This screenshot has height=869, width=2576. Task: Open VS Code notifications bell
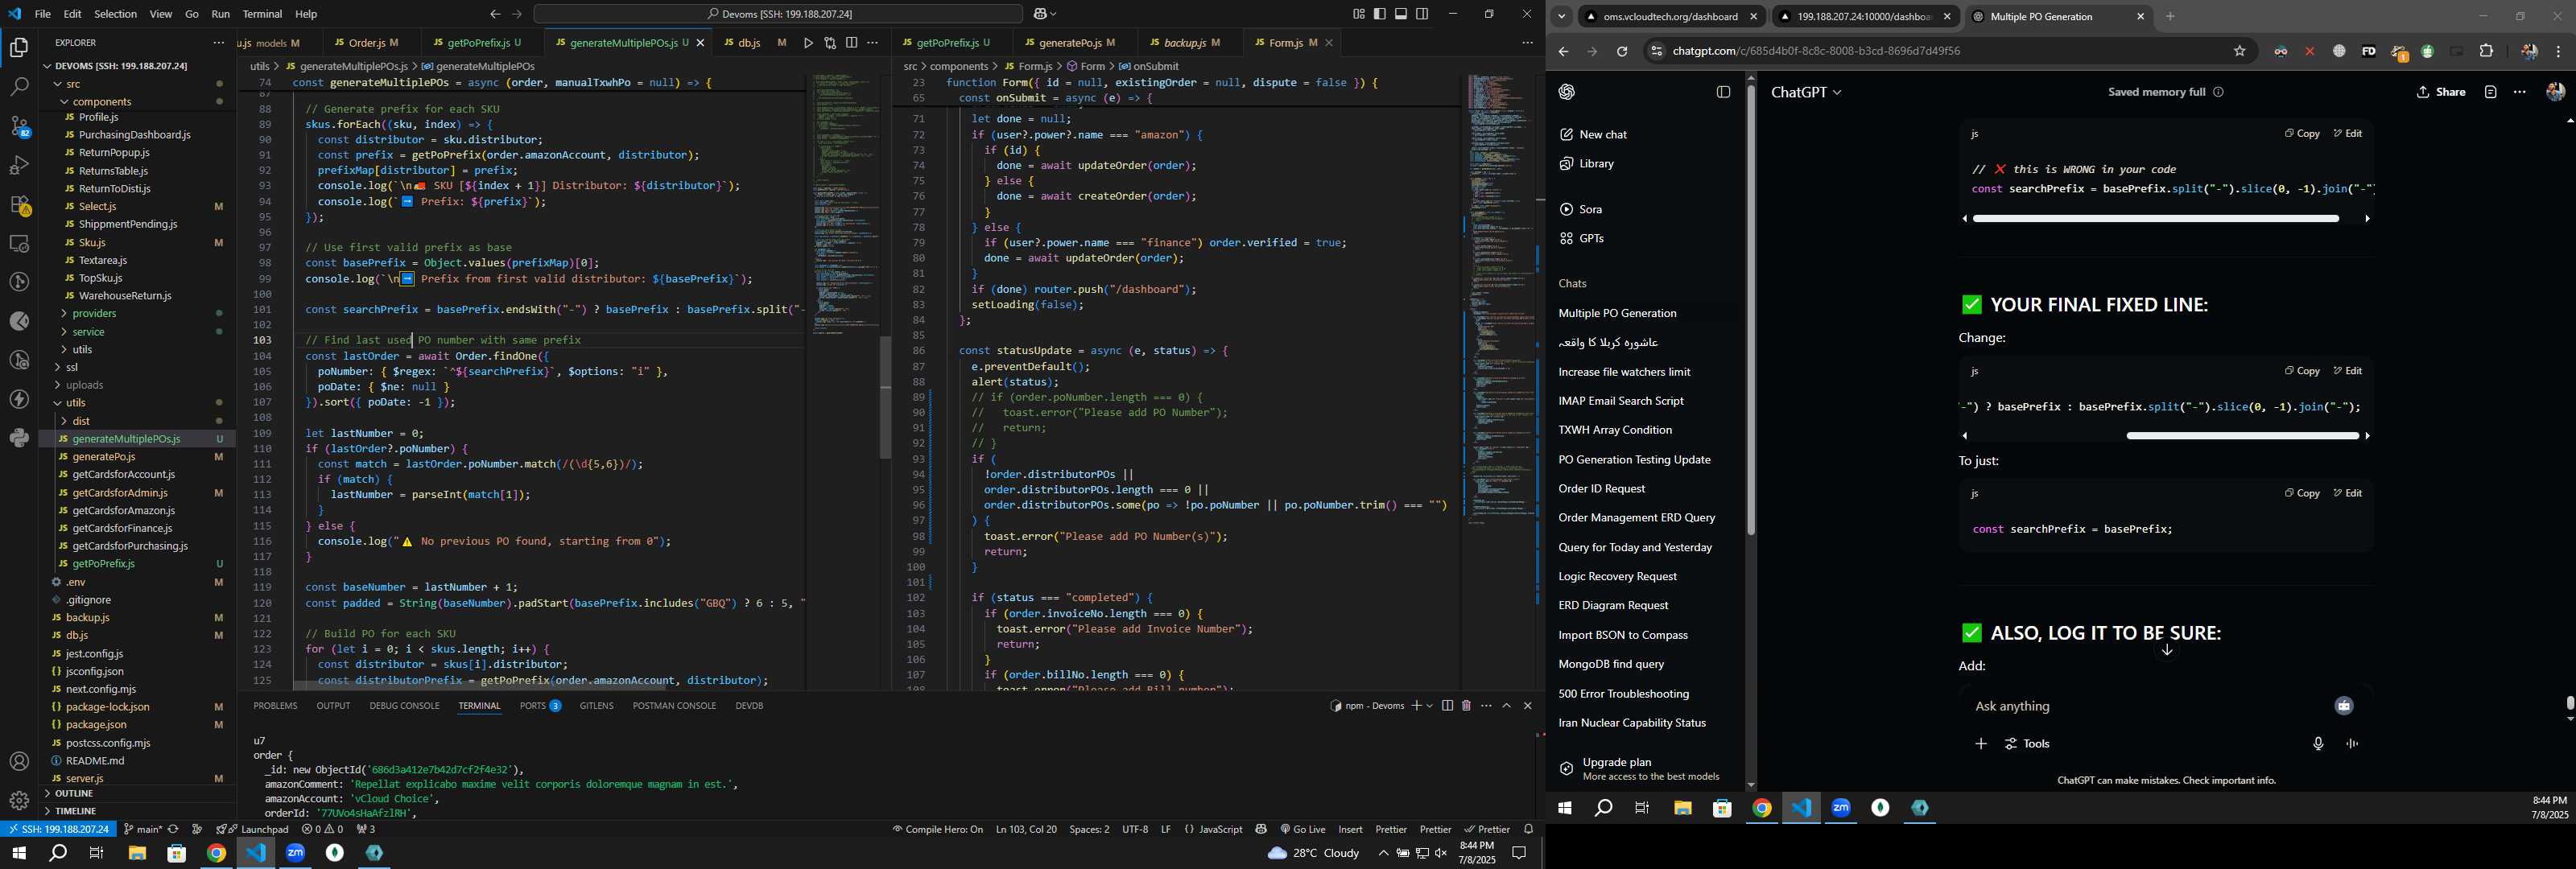click(x=1528, y=829)
